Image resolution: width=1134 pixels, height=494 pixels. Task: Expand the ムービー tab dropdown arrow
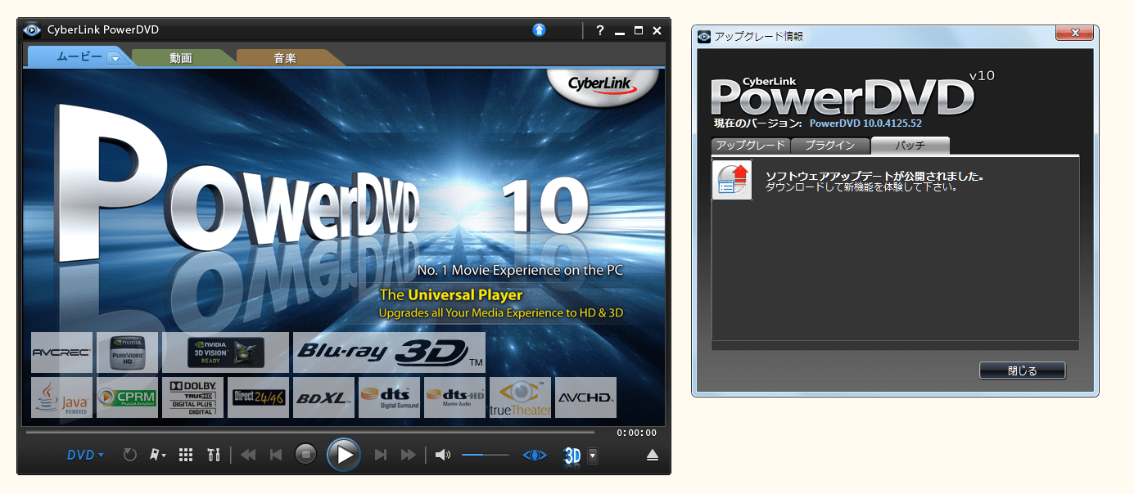point(115,58)
